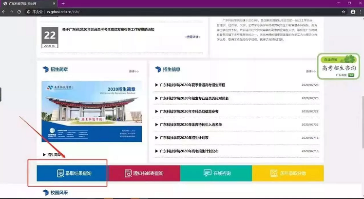Expand 更多 next to 招生信息 heading

pos(311,71)
